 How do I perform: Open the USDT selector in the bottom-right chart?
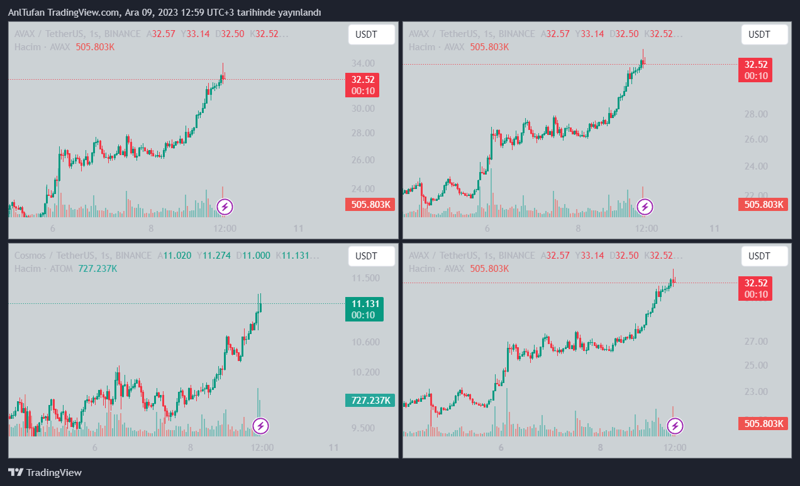764,256
